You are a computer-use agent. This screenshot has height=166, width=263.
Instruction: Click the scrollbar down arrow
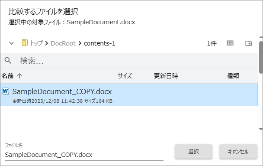(x=261, y=129)
